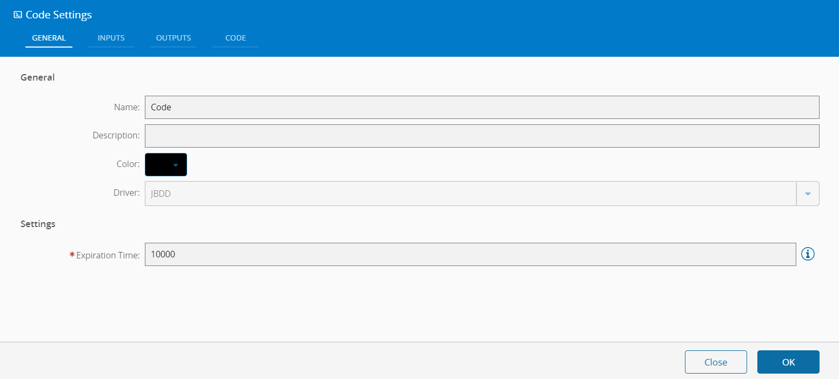The image size is (839, 379).
Task: Click the Color label text
Action: 128,164
